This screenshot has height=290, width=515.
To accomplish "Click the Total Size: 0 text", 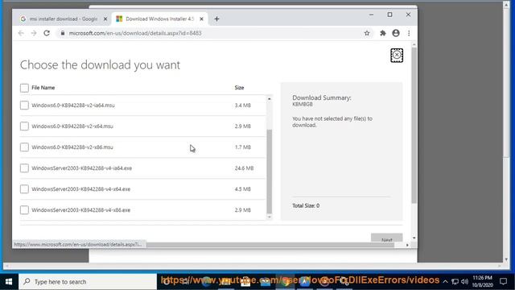I will 306,205.
